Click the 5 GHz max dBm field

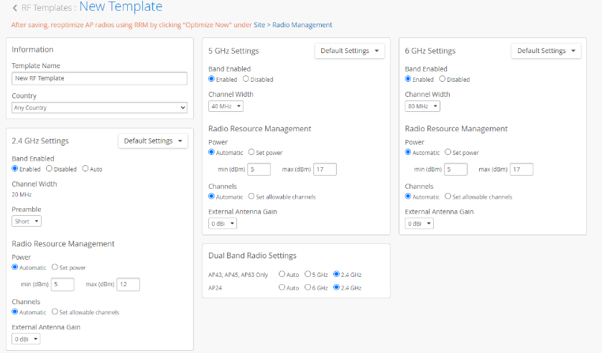[x=325, y=169]
